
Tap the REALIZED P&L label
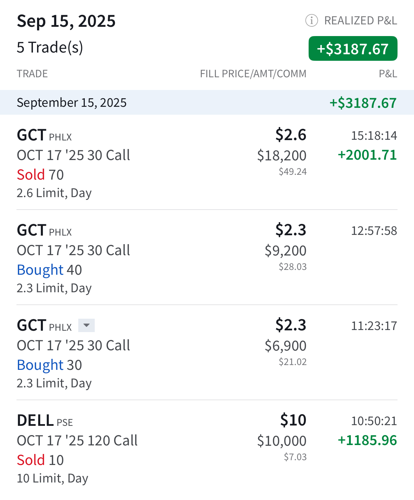pyautogui.click(x=361, y=21)
